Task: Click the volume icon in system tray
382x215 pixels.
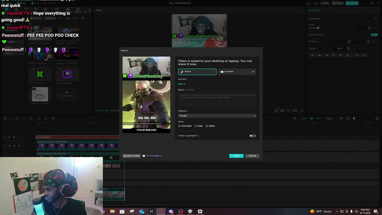Action: 356,211
